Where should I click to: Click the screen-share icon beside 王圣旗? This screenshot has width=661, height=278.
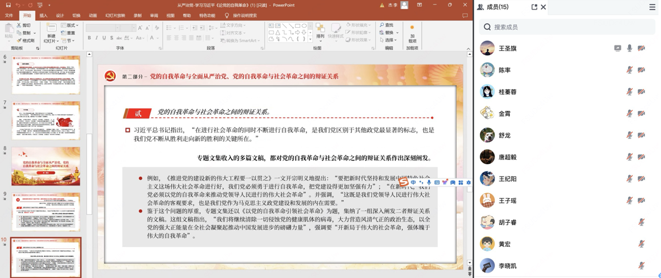click(x=618, y=48)
